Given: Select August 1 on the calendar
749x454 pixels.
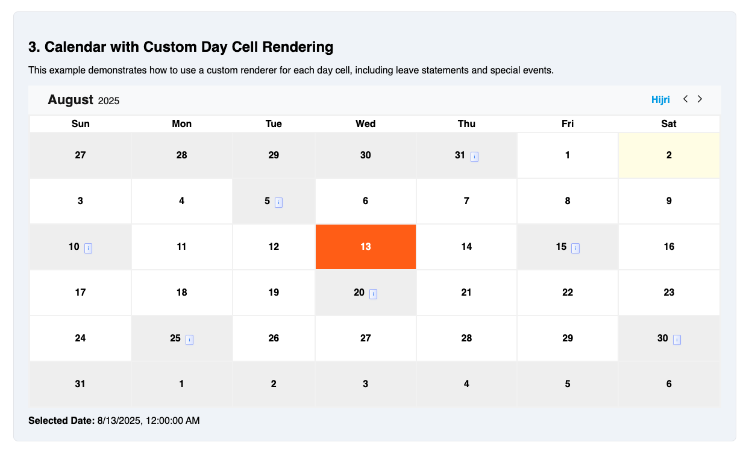Looking at the screenshot, I should point(567,155).
